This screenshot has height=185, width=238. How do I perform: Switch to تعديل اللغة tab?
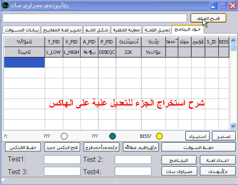click(x=157, y=30)
